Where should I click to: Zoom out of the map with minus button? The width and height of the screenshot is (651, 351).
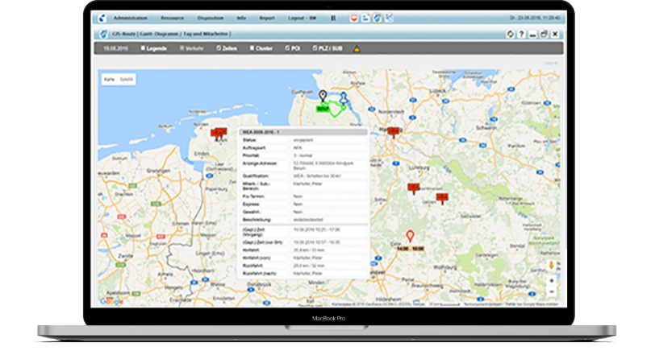tap(551, 291)
